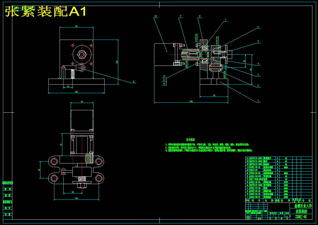
Task: Select balloon number 4 beside the section view
Action: tap(258, 64)
